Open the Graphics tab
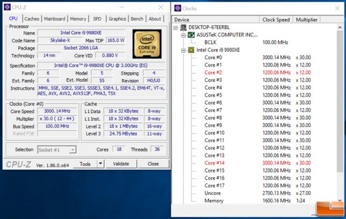 pos(117,19)
